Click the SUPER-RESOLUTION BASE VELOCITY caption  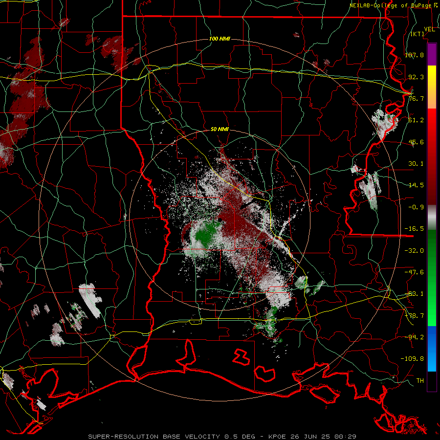(x=155, y=437)
